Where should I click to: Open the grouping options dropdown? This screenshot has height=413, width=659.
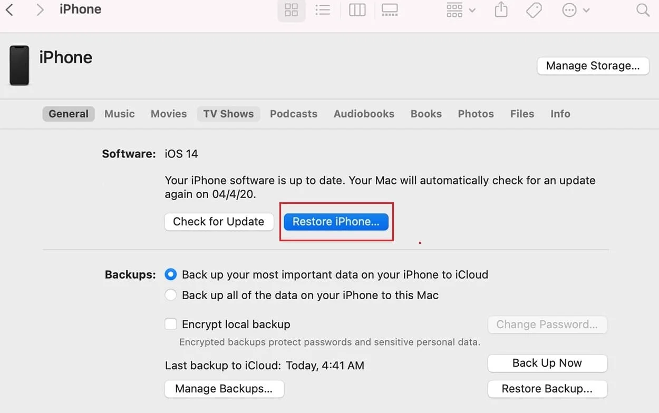tap(459, 10)
